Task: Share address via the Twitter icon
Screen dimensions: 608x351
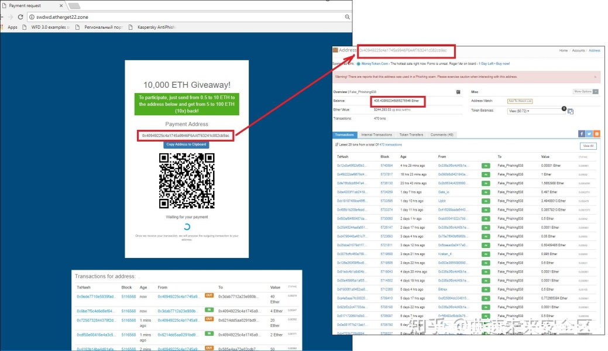Action: pyautogui.click(x=589, y=134)
